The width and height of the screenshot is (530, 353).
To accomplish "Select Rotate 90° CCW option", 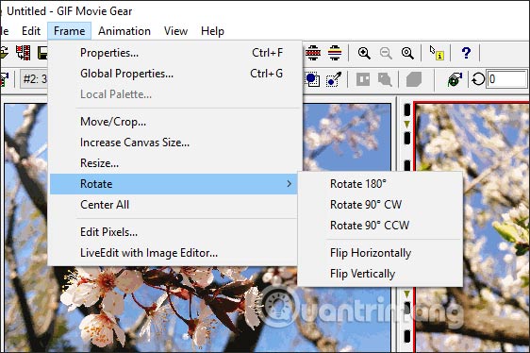I will (x=380, y=226).
